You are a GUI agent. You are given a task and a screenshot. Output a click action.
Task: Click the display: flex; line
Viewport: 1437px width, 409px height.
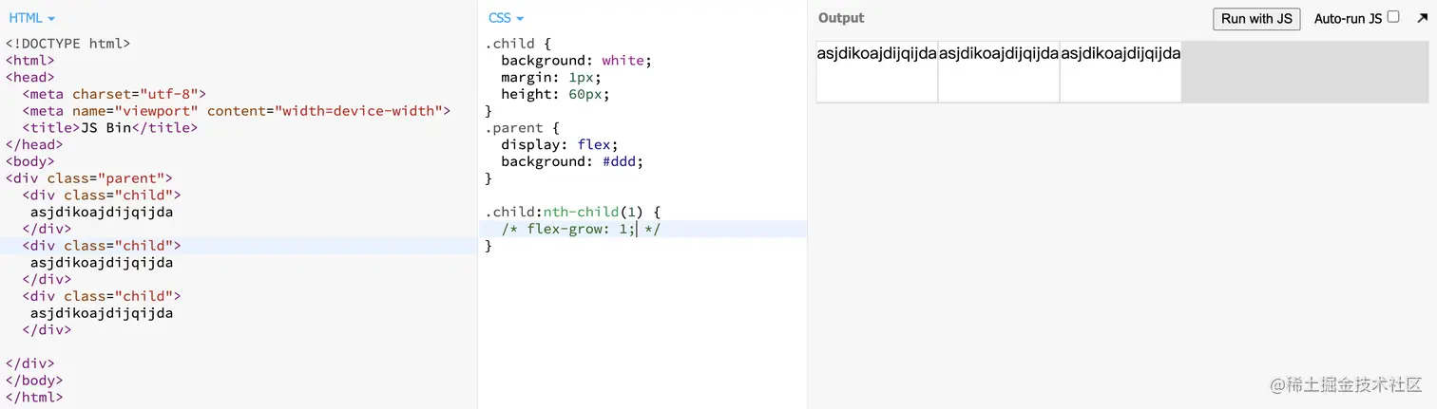[560, 144]
